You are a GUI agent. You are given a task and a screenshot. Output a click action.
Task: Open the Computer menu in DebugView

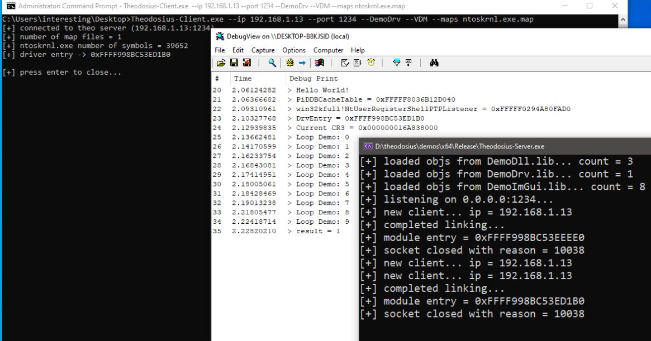328,50
